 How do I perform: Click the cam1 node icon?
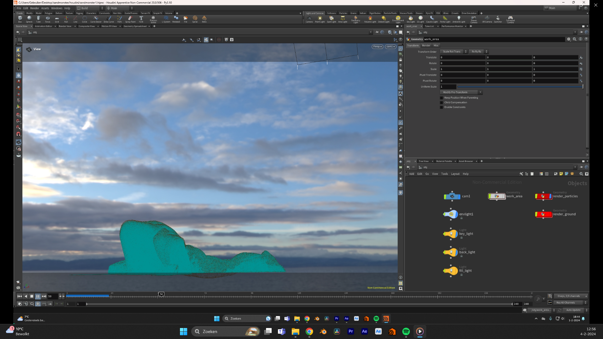point(452,196)
